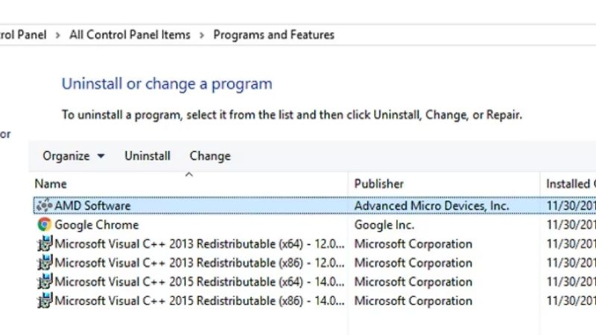The image size is (596, 335).
Task: Click Microsoft Corporation for 2013 (x64) row
Action: pyautogui.click(x=413, y=243)
